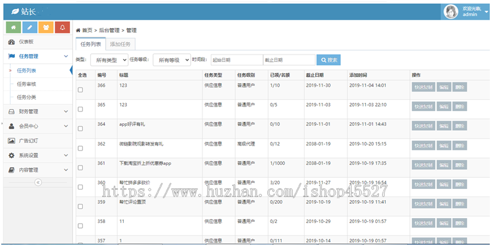The image size is (491, 246).
Task: Tick the checkbox for task 358
Action: pyautogui.click(x=80, y=226)
